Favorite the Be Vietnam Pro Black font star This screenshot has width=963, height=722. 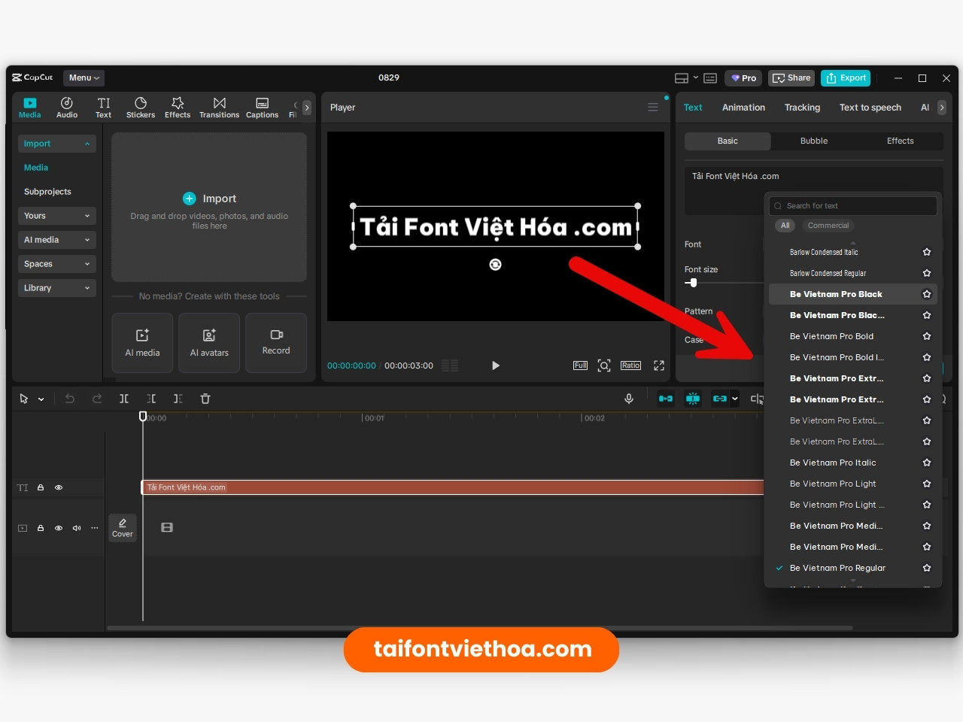tap(927, 294)
